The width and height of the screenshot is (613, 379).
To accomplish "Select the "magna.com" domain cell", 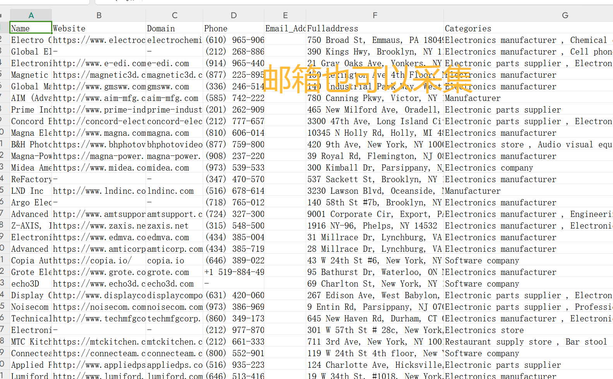I will pyautogui.click(x=175, y=133).
